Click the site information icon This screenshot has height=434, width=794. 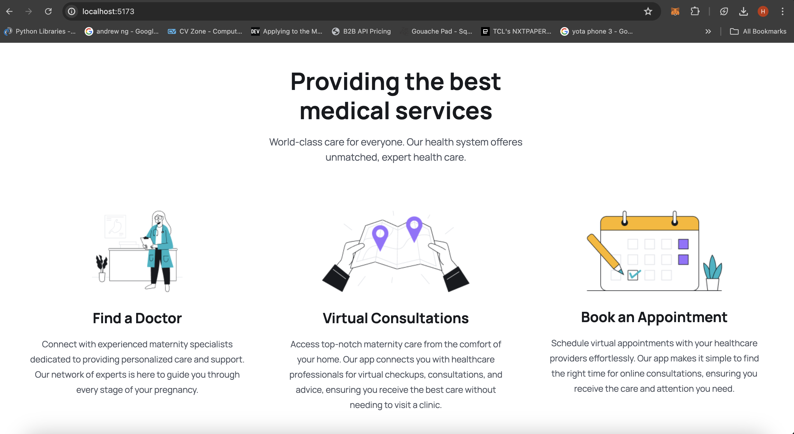(x=72, y=11)
